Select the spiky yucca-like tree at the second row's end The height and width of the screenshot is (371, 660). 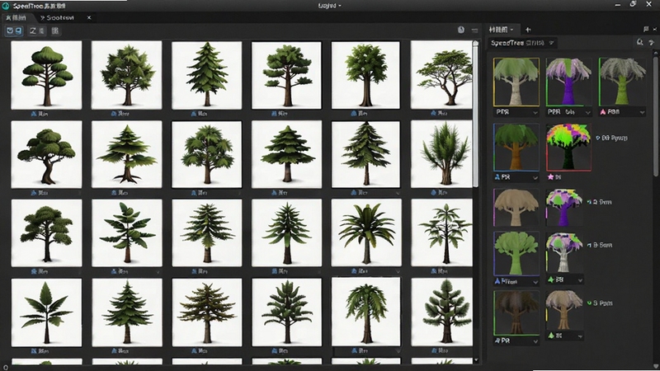click(x=441, y=154)
